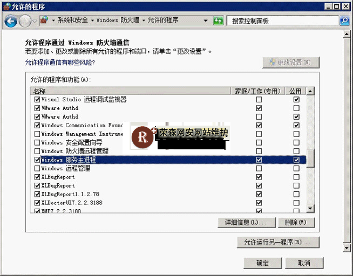Toggle the Visual Studio 远程调试监视器 name checkbox
This screenshot has width=353, height=276.
coord(37,100)
